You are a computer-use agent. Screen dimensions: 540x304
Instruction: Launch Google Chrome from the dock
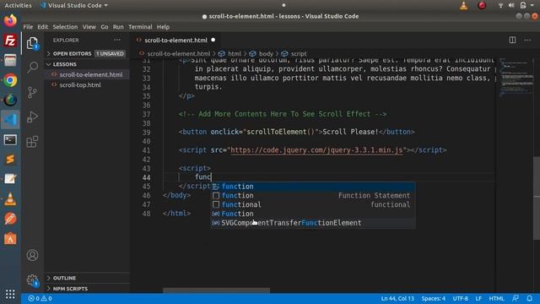(x=10, y=80)
